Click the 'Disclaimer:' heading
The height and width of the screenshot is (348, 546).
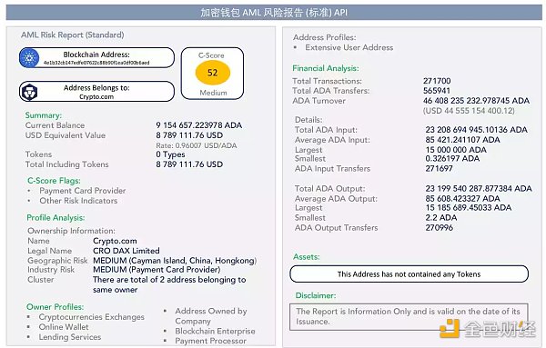tap(316, 295)
